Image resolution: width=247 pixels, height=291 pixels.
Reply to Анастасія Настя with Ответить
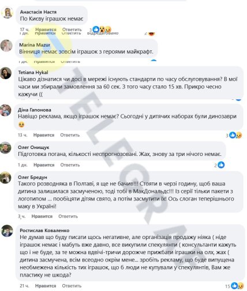coord(72,29)
